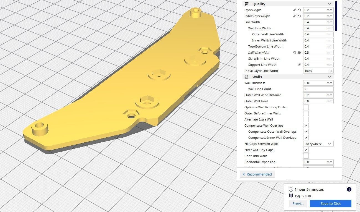Viewport: 360px width, 212px height.
Task: Open the print time info icon
Action: 349,189
